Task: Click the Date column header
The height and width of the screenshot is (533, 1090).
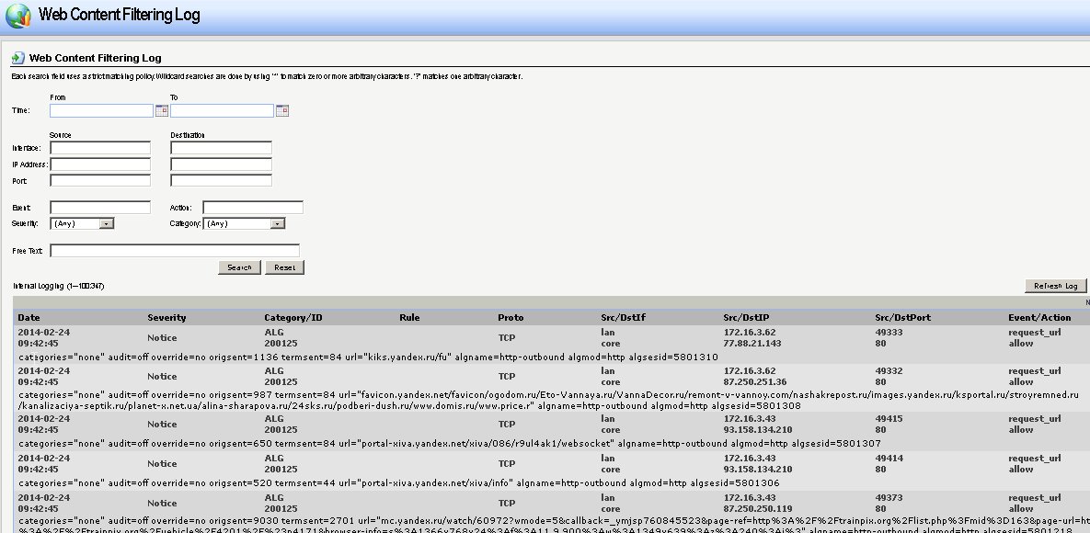Action: pos(29,318)
